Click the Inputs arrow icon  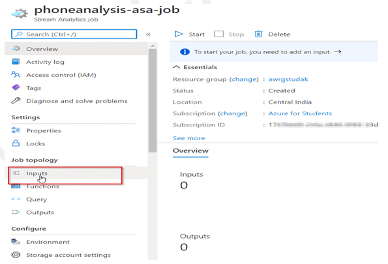click(x=16, y=173)
